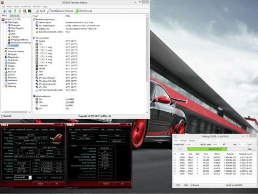
Task: Collapse the Számítógép tree node
Action: point(3,22)
